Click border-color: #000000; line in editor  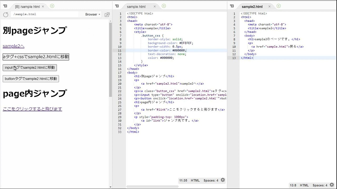[x=167, y=50]
